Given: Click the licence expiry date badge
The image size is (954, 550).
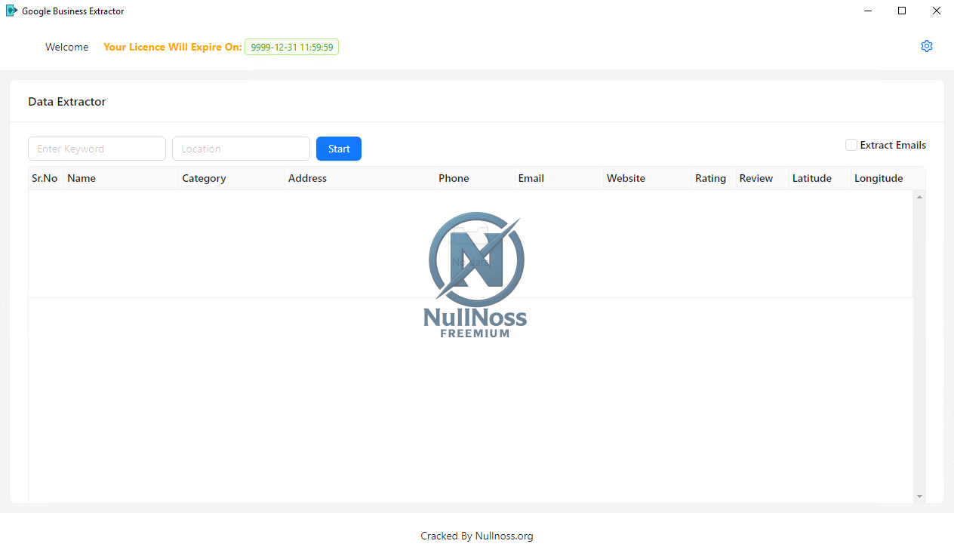Looking at the screenshot, I should [291, 47].
